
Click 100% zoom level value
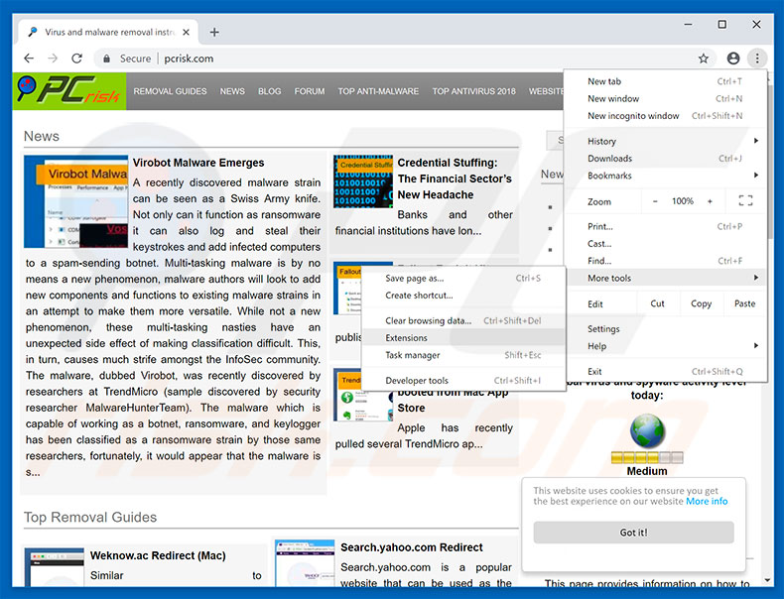(682, 201)
